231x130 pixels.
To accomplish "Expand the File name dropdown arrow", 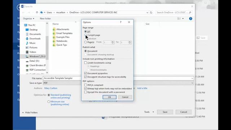I will coord(192,78).
